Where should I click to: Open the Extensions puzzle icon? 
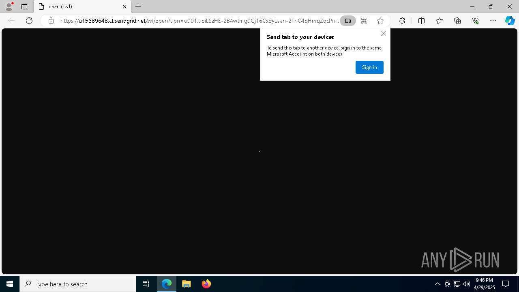[402, 21]
